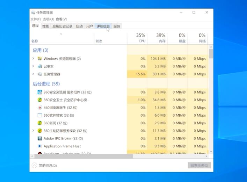Click the 结束任务 button

pyautogui.click(x=199, y=166)
